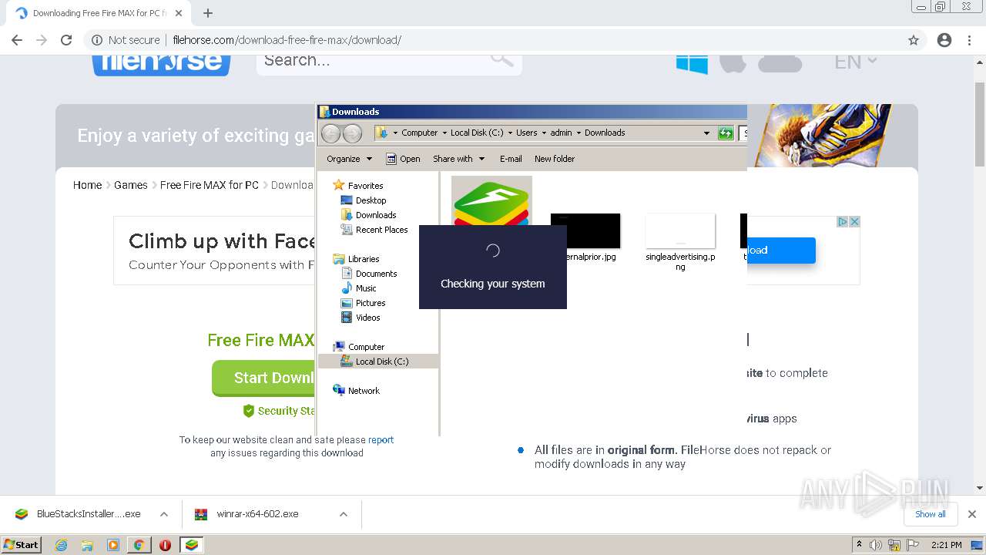Select Computer in navigation pane
Screen dimensions: 986x555
[359, 347]
